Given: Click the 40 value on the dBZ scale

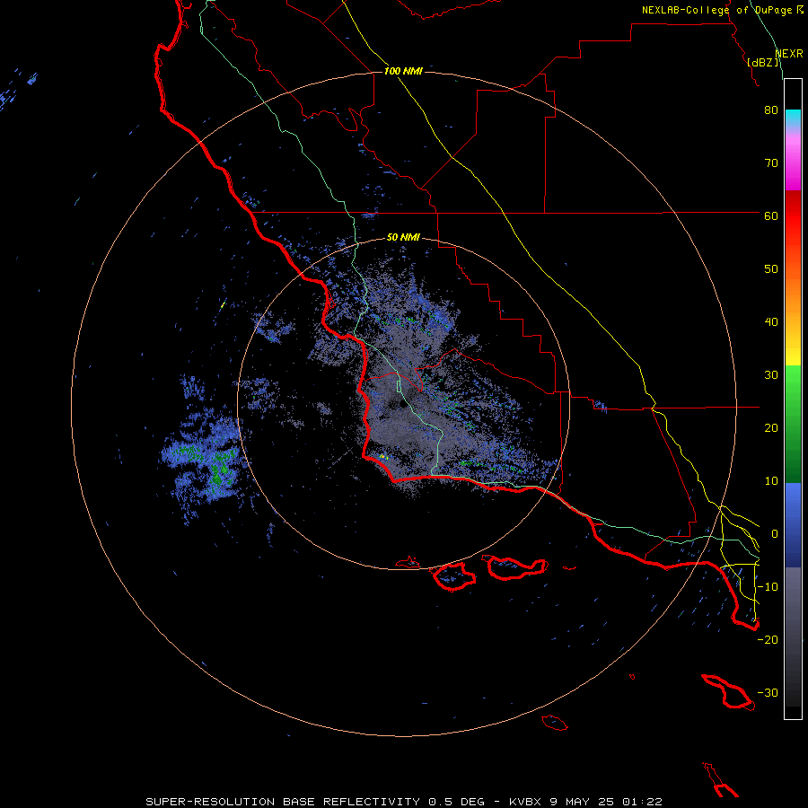Looking at the screenshot, I should point(771,322).
